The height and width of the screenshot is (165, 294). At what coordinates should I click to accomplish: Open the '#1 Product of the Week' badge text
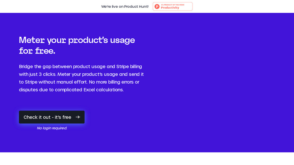coord(173,5)
